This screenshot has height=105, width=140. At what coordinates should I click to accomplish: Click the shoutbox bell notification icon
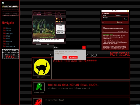119,22
